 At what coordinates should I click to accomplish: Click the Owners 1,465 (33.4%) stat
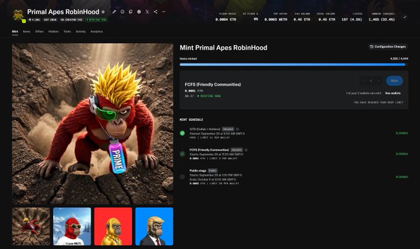382,17
